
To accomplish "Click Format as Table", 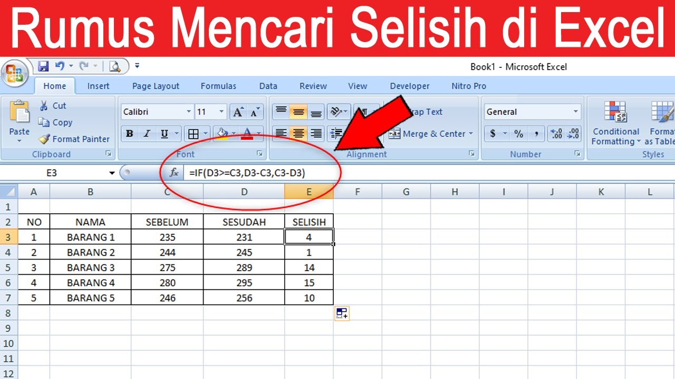I will [x=660, y=123].
